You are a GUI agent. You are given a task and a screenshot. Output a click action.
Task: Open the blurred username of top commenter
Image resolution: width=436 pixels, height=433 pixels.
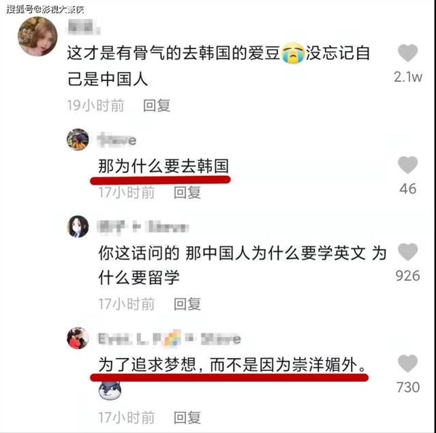83,27
